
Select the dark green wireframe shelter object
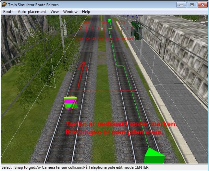137,30
